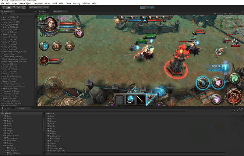Image resolution: width=244 pixels, height=156 pixels.
Task: Switch to the Scene tab
Action: coord(43,11)
